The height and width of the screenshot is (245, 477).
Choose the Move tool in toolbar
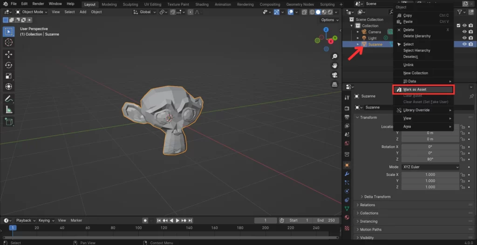point(8,54)
